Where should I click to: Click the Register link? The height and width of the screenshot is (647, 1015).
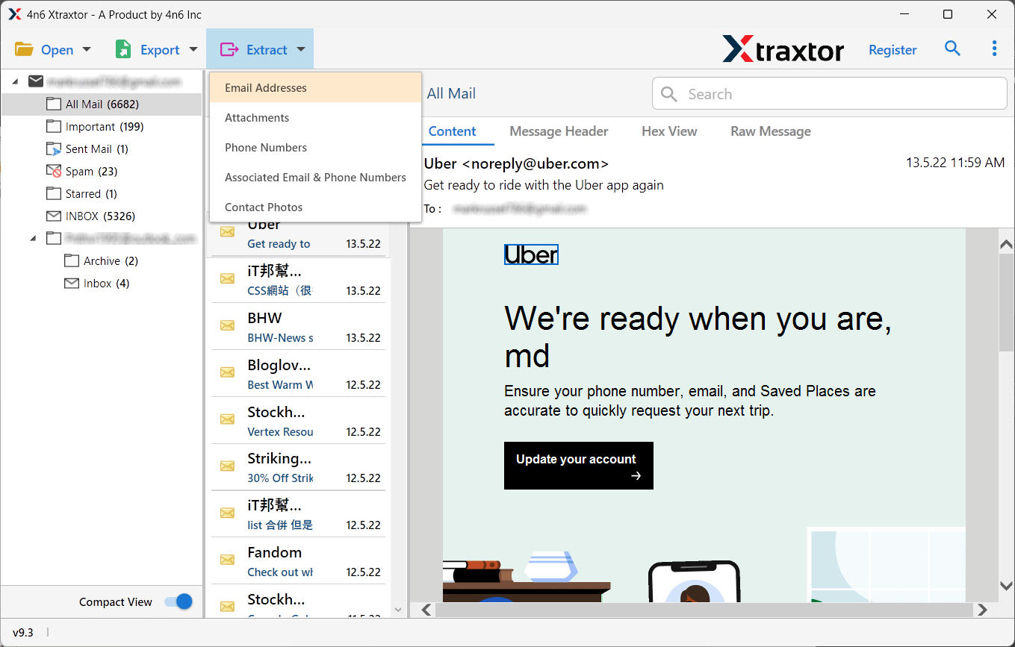coord(893,50)
